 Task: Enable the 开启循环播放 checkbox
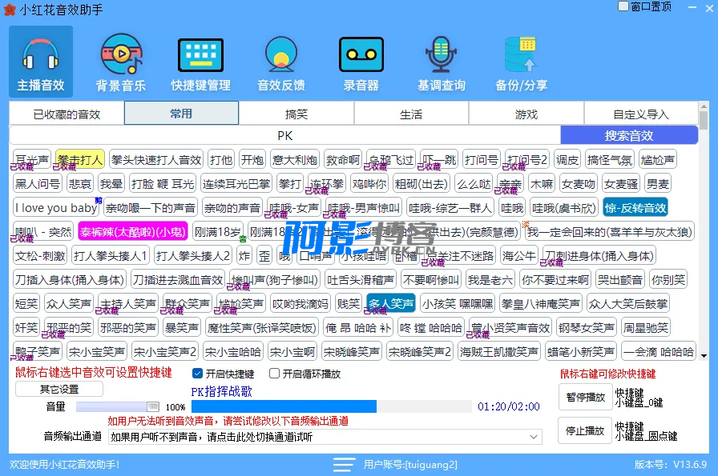[275, 374]
